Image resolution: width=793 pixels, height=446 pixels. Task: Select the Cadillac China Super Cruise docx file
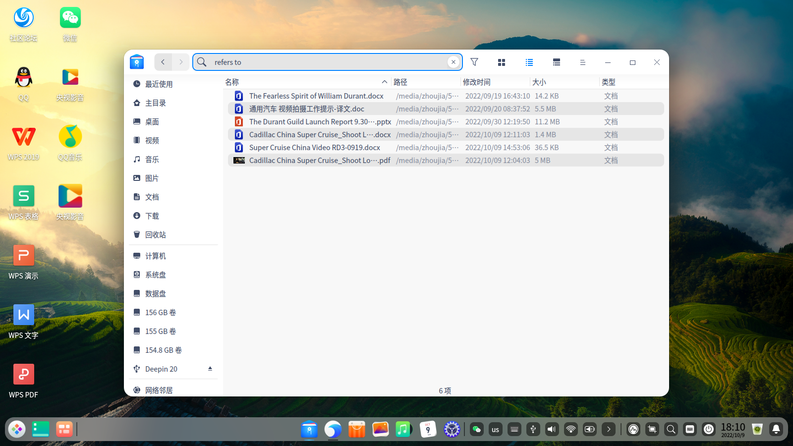446,135
